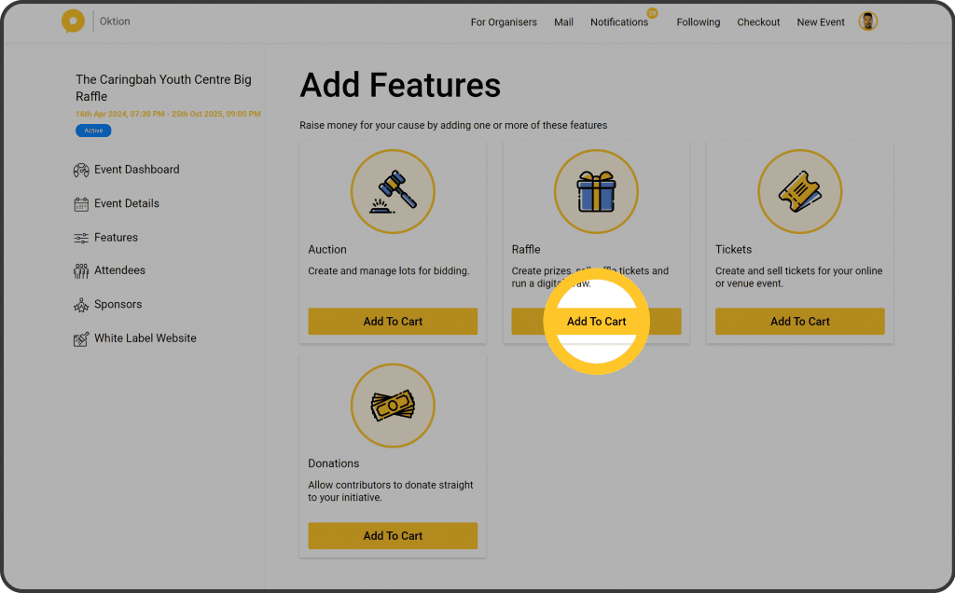Click the Active status badge
The width and height of the screenshot is (955, 593).
93,131
